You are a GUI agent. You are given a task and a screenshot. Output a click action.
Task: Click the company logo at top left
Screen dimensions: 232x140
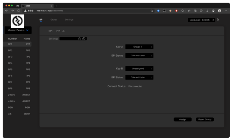pos(18,21)
